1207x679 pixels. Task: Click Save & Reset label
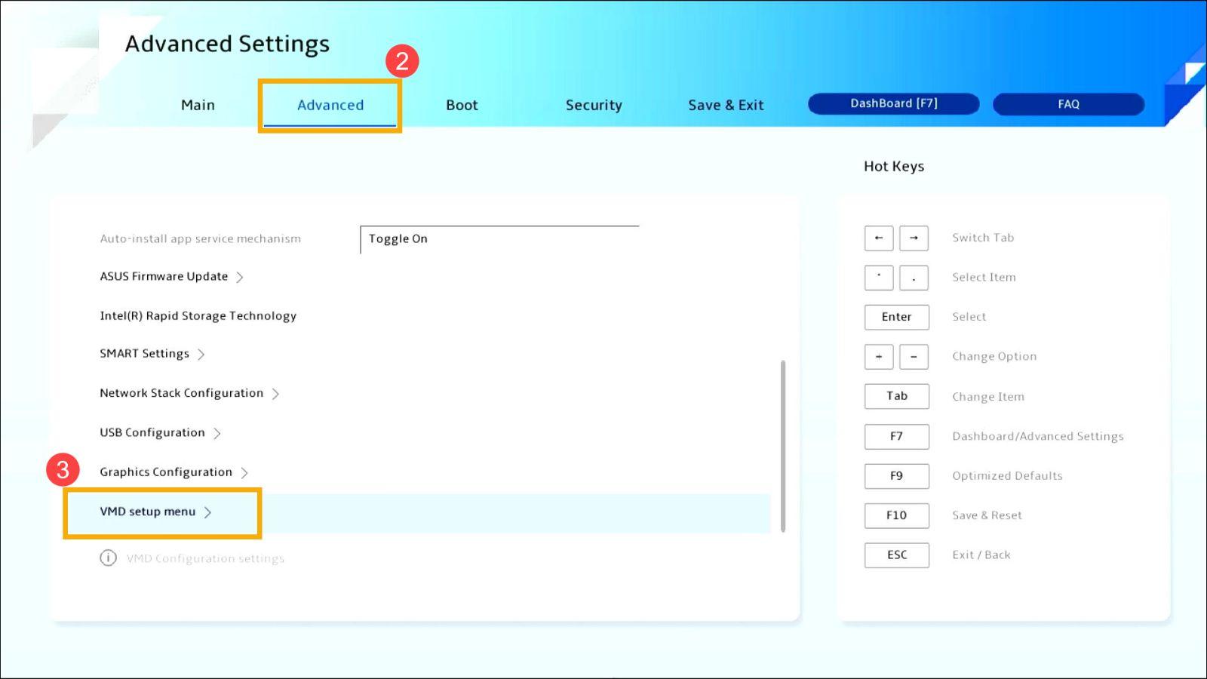987,515
